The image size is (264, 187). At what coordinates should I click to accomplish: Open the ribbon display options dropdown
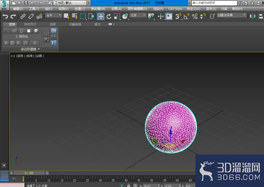pos(112,24)
